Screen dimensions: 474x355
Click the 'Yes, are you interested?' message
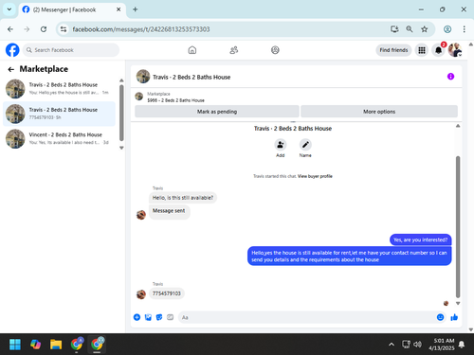point(420,240)
